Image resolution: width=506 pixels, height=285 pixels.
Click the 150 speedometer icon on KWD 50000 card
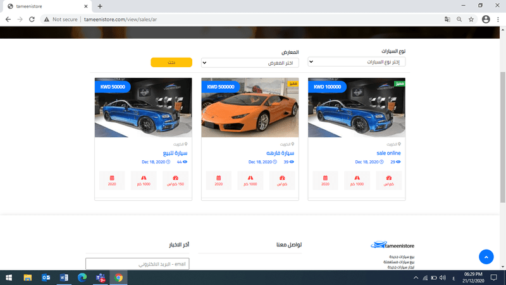coord(176,178)
